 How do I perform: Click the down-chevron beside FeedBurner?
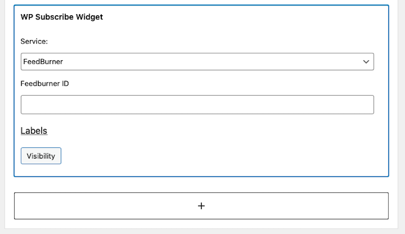[x=366, y=62]
